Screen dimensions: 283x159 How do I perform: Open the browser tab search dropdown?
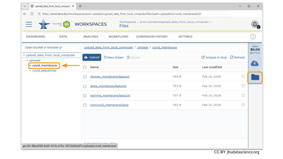pyautogui.click(x=25, y=6)
